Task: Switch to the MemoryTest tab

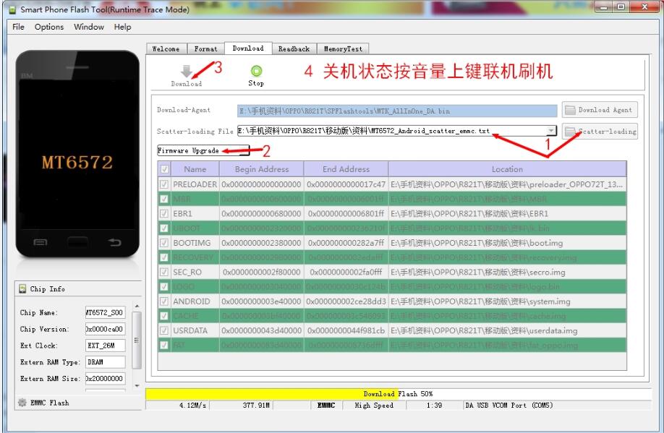Action: [343, 48]
